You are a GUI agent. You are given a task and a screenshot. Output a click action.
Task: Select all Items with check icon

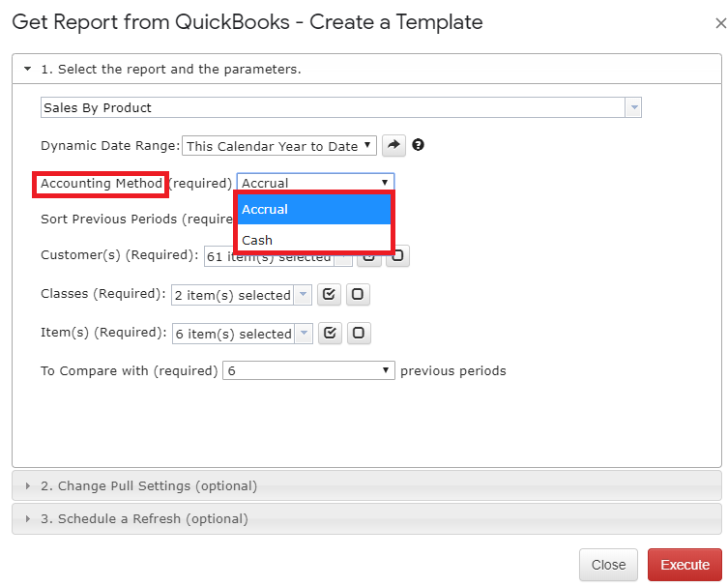coord(330,333)
